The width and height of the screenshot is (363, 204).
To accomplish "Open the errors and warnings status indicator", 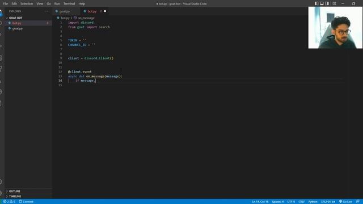I will pos(9,202).
